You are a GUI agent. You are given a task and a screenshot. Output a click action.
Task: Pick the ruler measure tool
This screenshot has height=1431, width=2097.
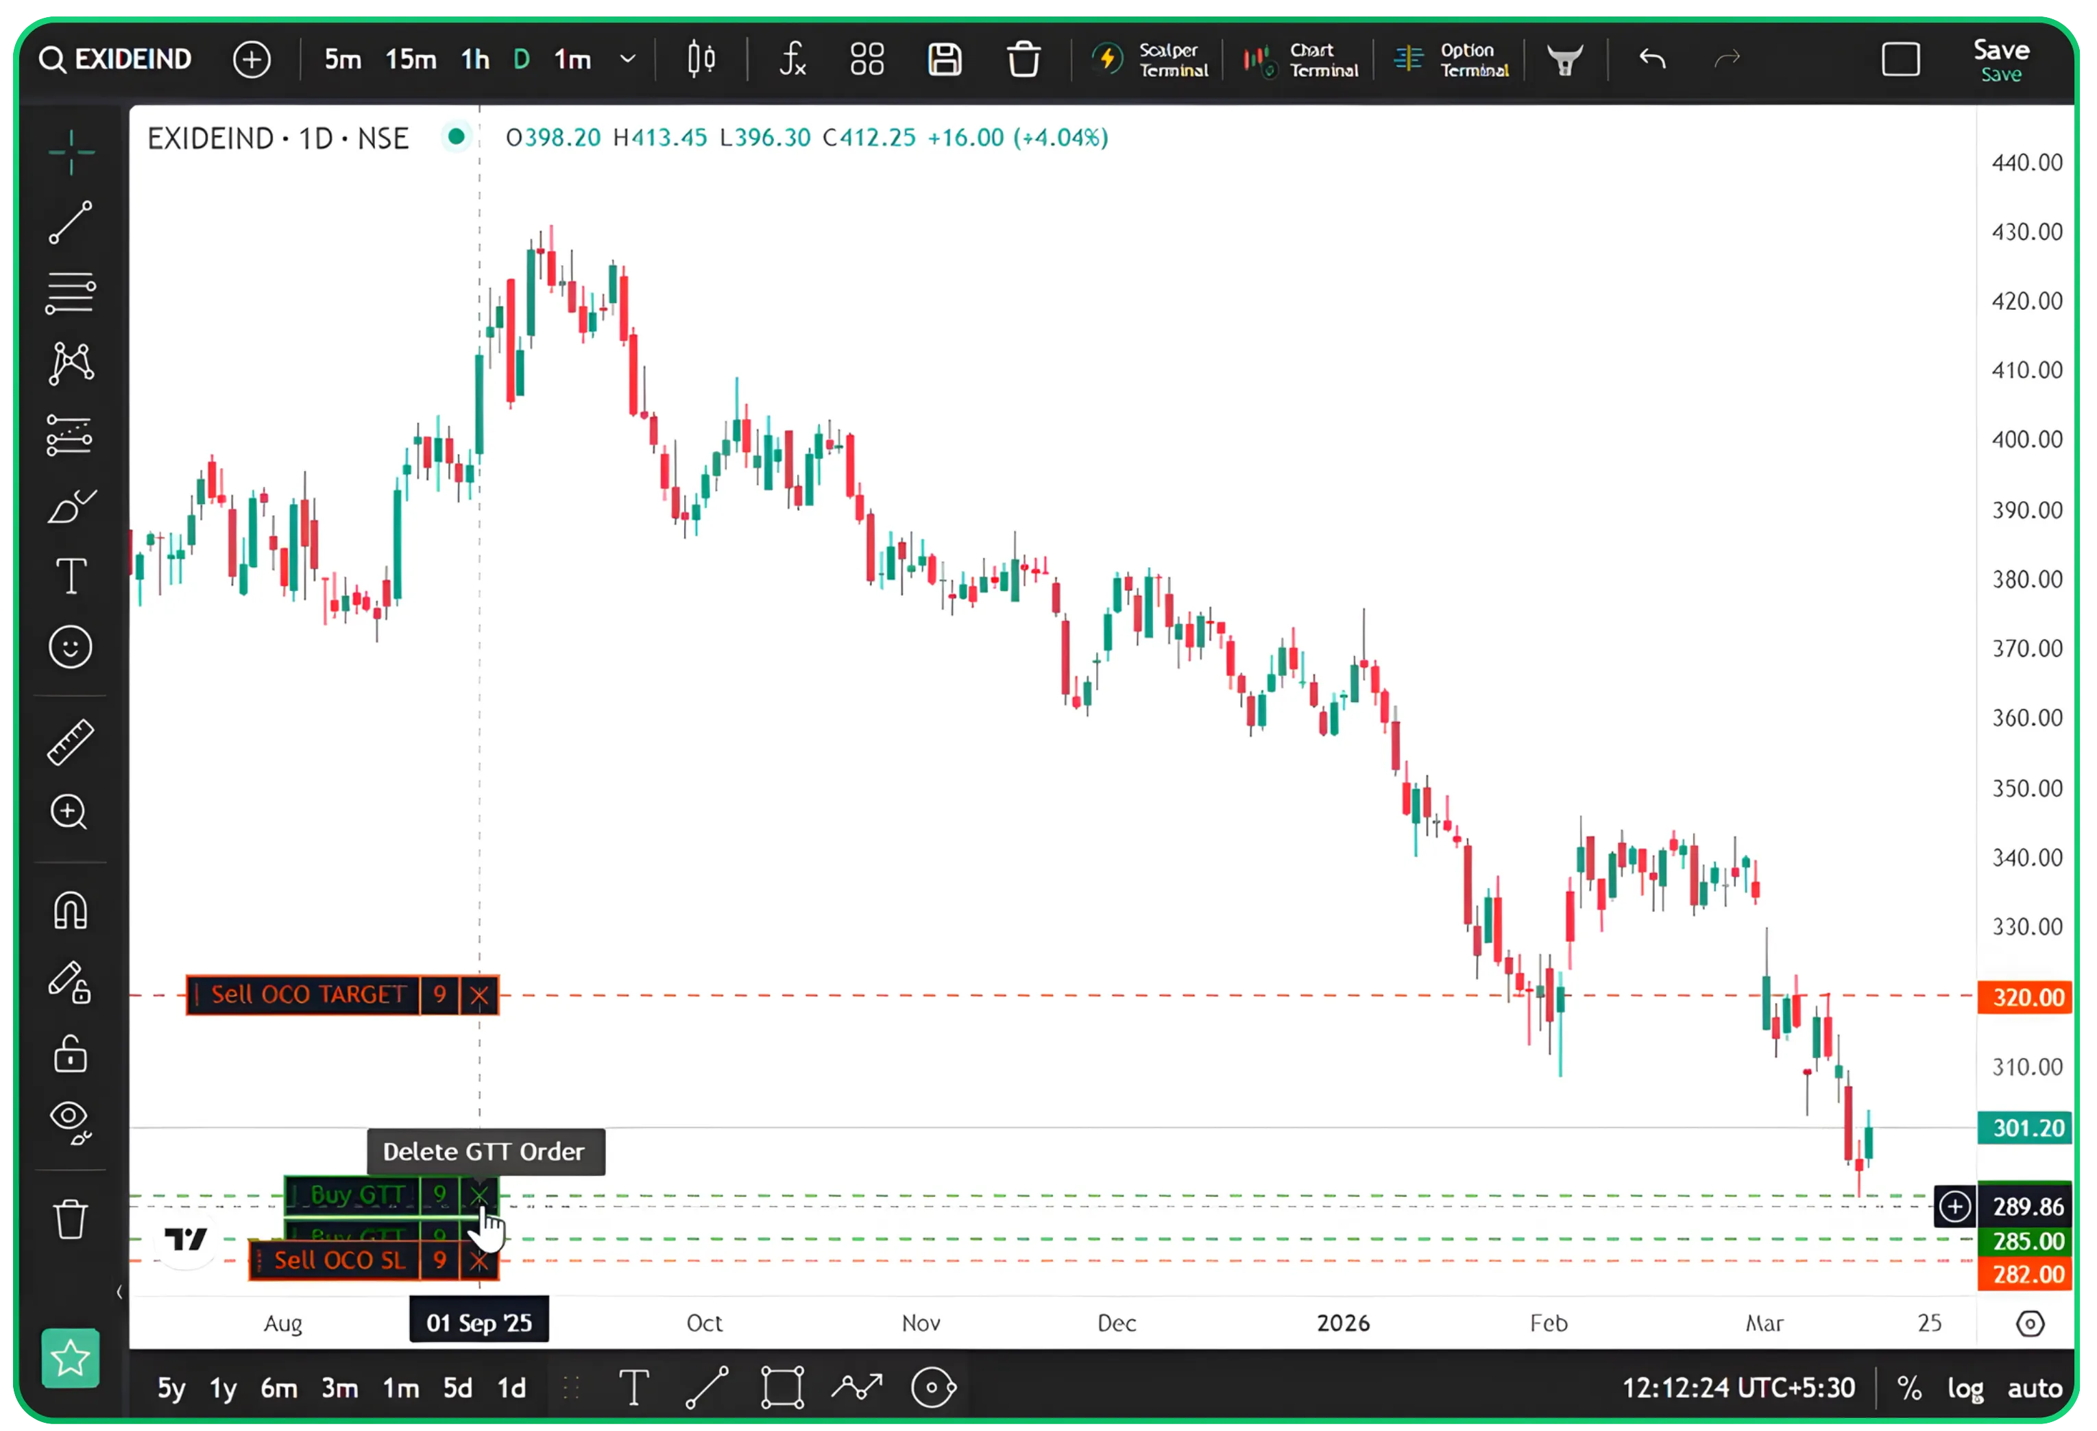tap(71, 742)
